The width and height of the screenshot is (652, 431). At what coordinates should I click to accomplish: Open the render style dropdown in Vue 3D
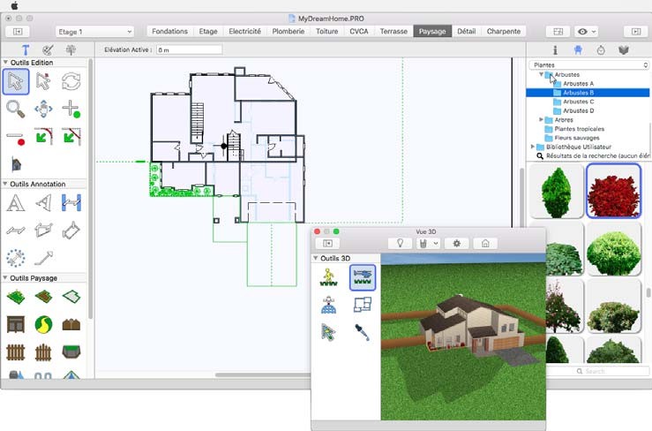(x=428, y=243)
